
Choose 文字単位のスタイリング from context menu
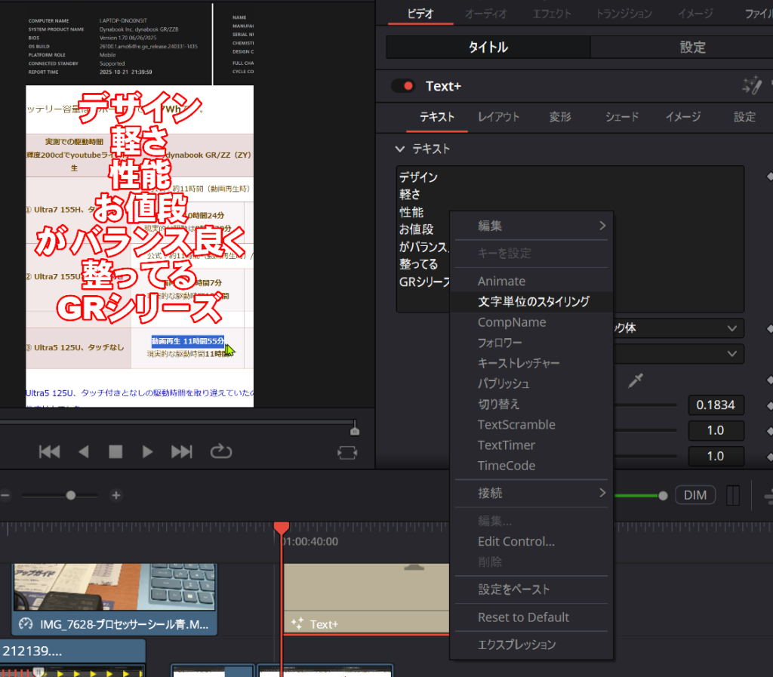[x=534, y=301]
